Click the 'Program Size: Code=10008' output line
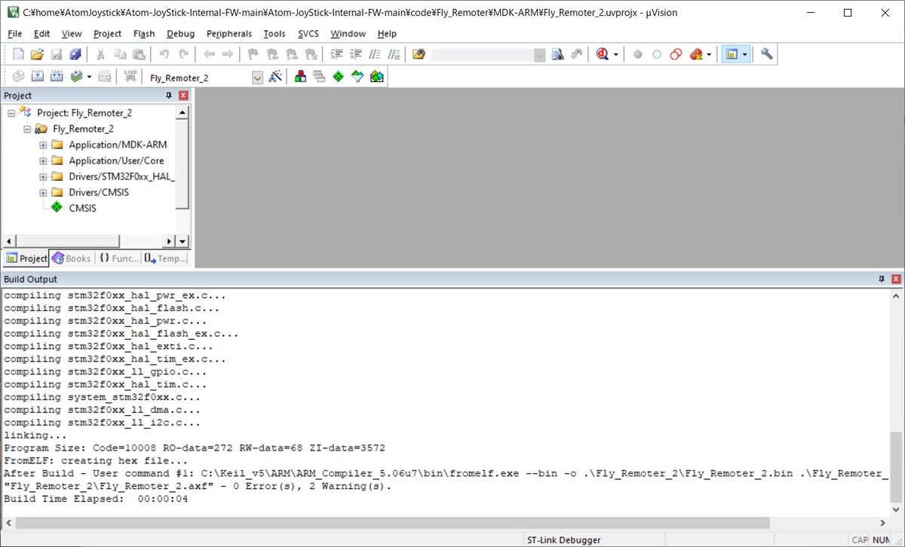Image resolution: width=905 pixels, height=547 pixels. 195,448
